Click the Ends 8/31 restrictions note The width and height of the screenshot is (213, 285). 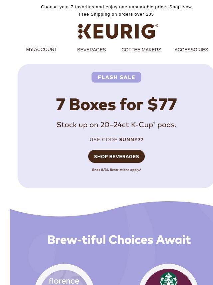(x=116, y=170)
